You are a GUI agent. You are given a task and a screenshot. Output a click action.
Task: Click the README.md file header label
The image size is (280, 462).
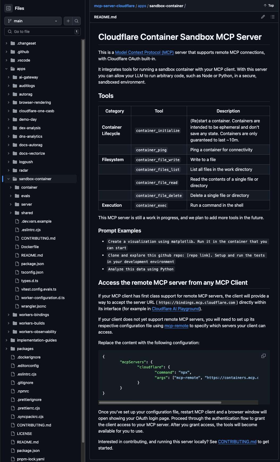point(105,17)
